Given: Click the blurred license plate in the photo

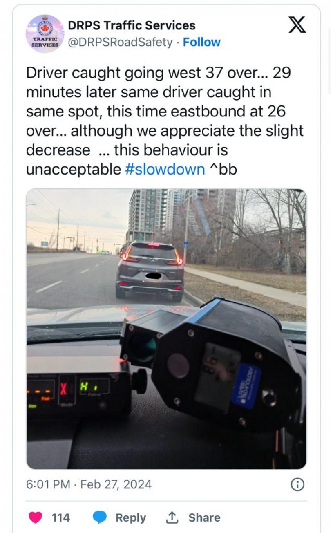Looking at the screenshot, I should pos(154,276).
